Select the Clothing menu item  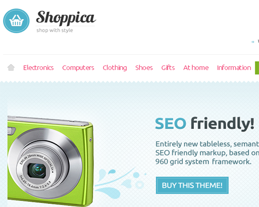(x=114, y=68)
